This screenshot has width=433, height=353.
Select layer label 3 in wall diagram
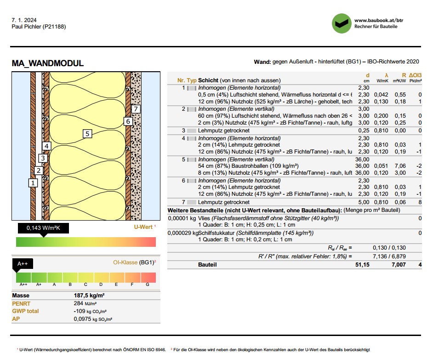coord(43,158)
